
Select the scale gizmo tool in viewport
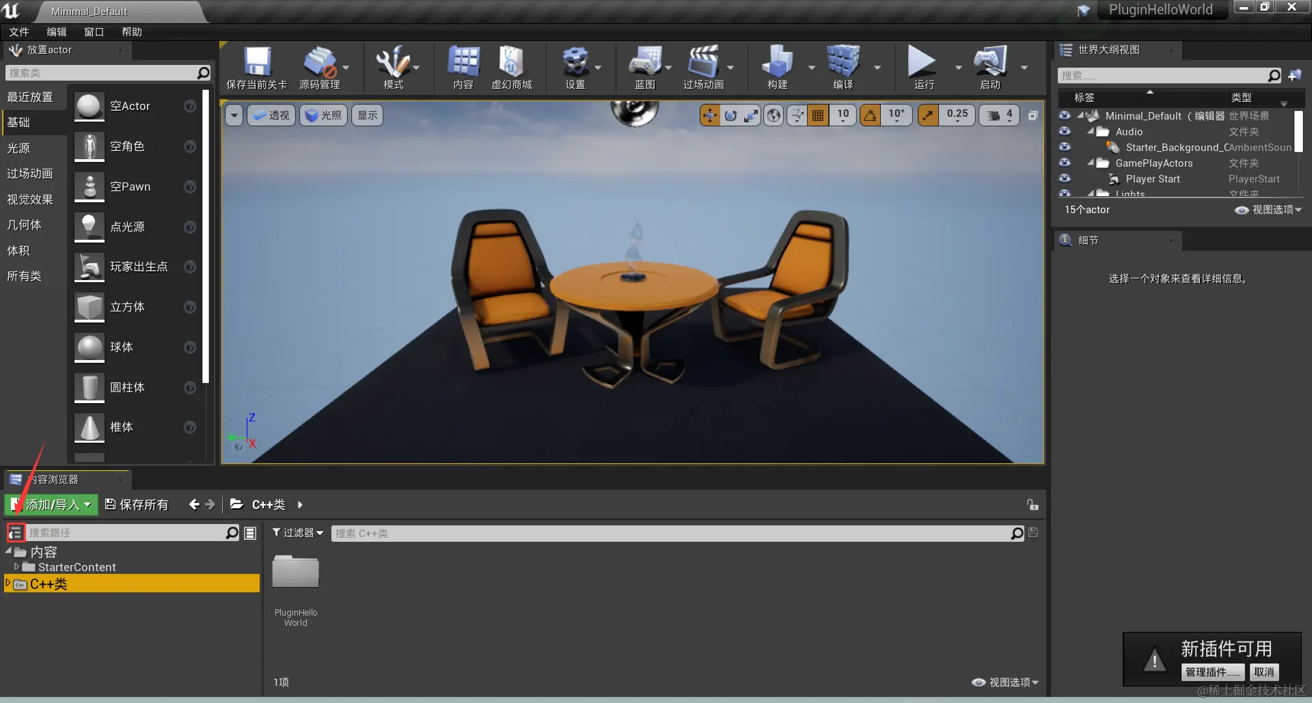tap(751, 115)
